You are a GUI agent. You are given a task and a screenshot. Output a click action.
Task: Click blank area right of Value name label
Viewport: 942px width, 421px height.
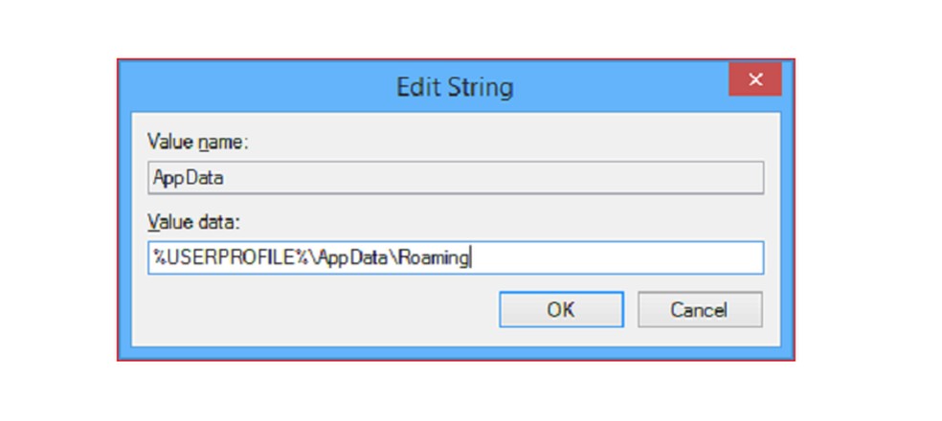[479, 143]
